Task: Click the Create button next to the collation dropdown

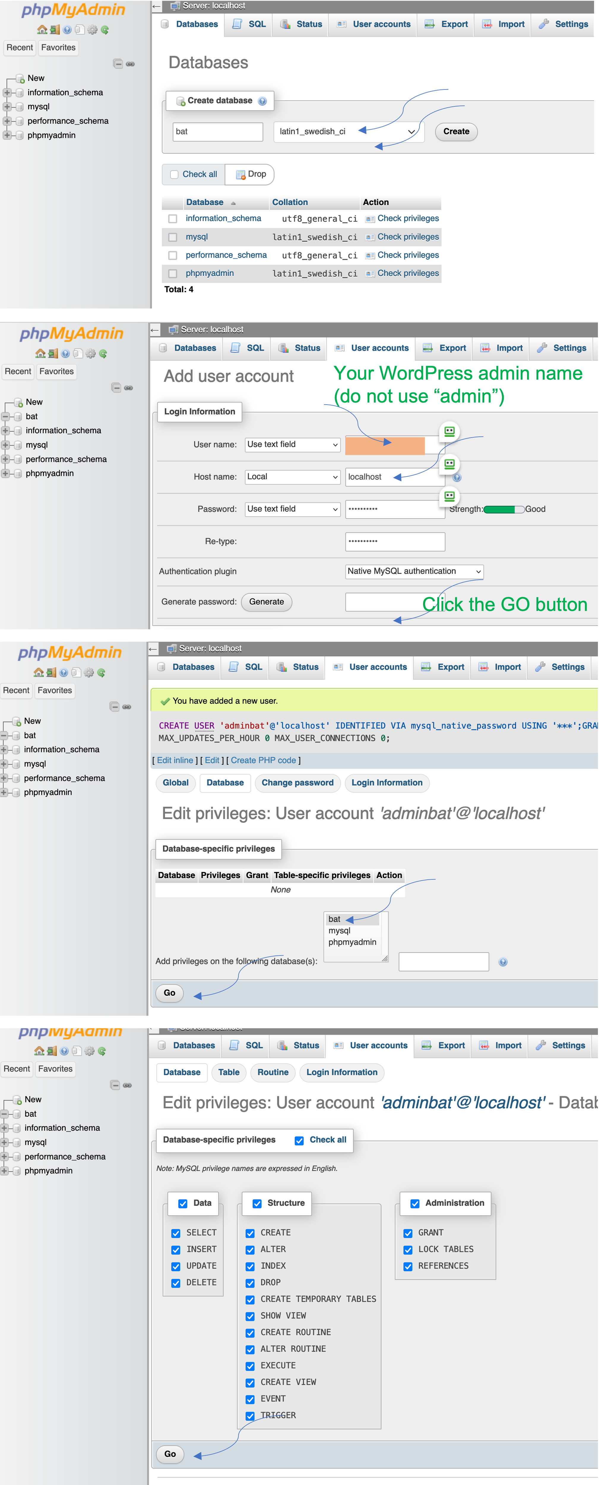Action: click(x=456, y=132)
